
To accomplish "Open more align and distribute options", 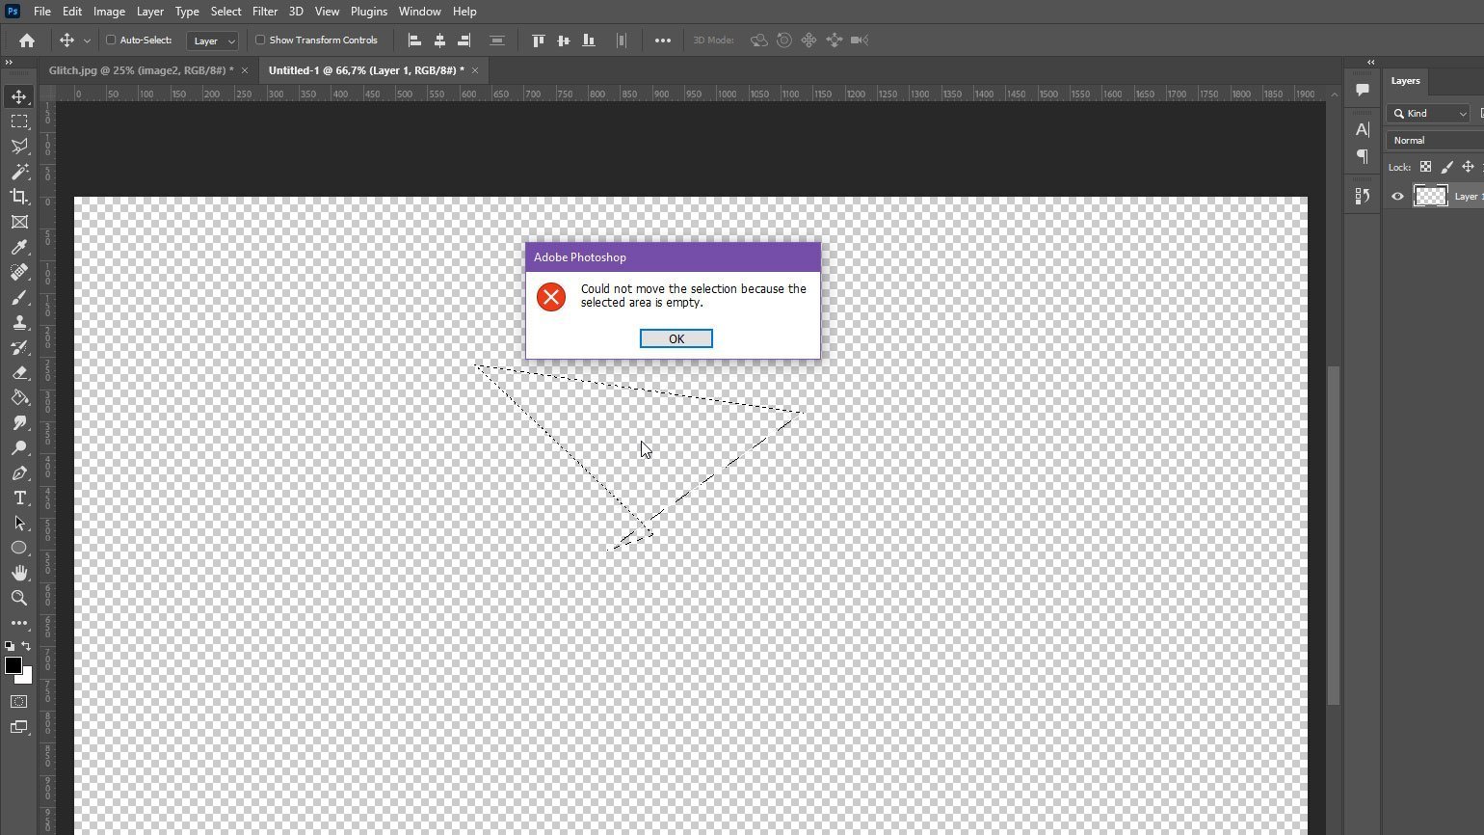I will tap(663, 40).
